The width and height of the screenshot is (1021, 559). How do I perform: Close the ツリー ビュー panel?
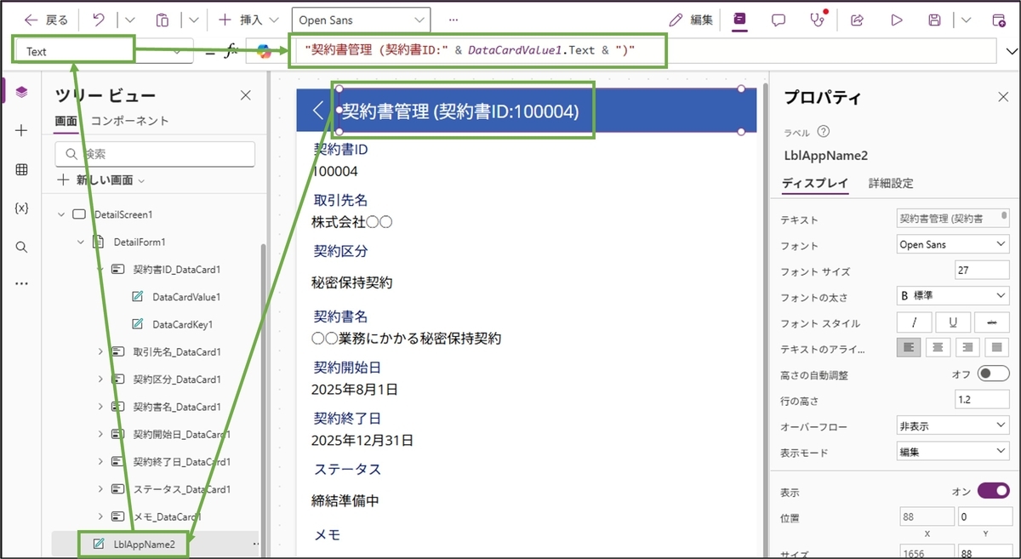(245, 95)
